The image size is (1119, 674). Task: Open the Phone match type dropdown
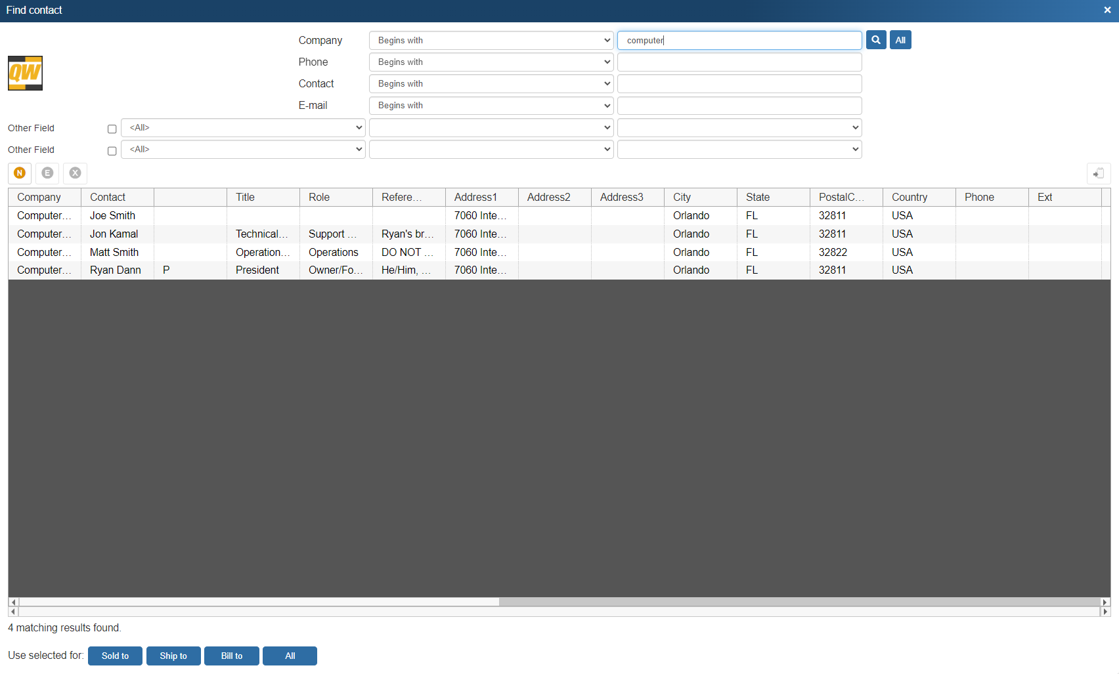point(491,62)
